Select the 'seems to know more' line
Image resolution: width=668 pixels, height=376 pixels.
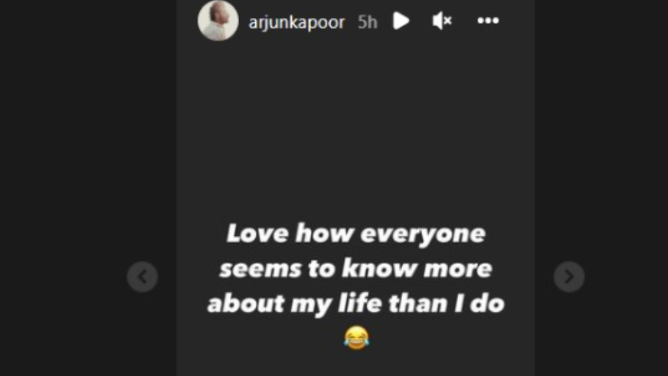point(356,268)
